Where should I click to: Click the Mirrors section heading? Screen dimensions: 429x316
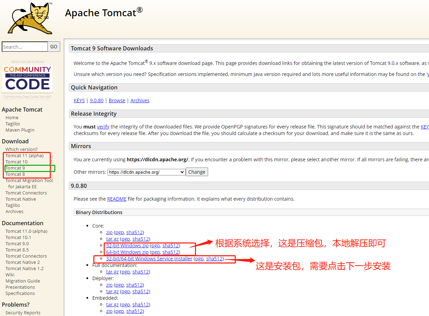coord(81,146)
